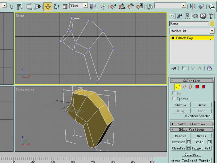Toggle the Percent Snap magnet
Viewport: 217px width, 163px height.
click(x=131, y=6)
